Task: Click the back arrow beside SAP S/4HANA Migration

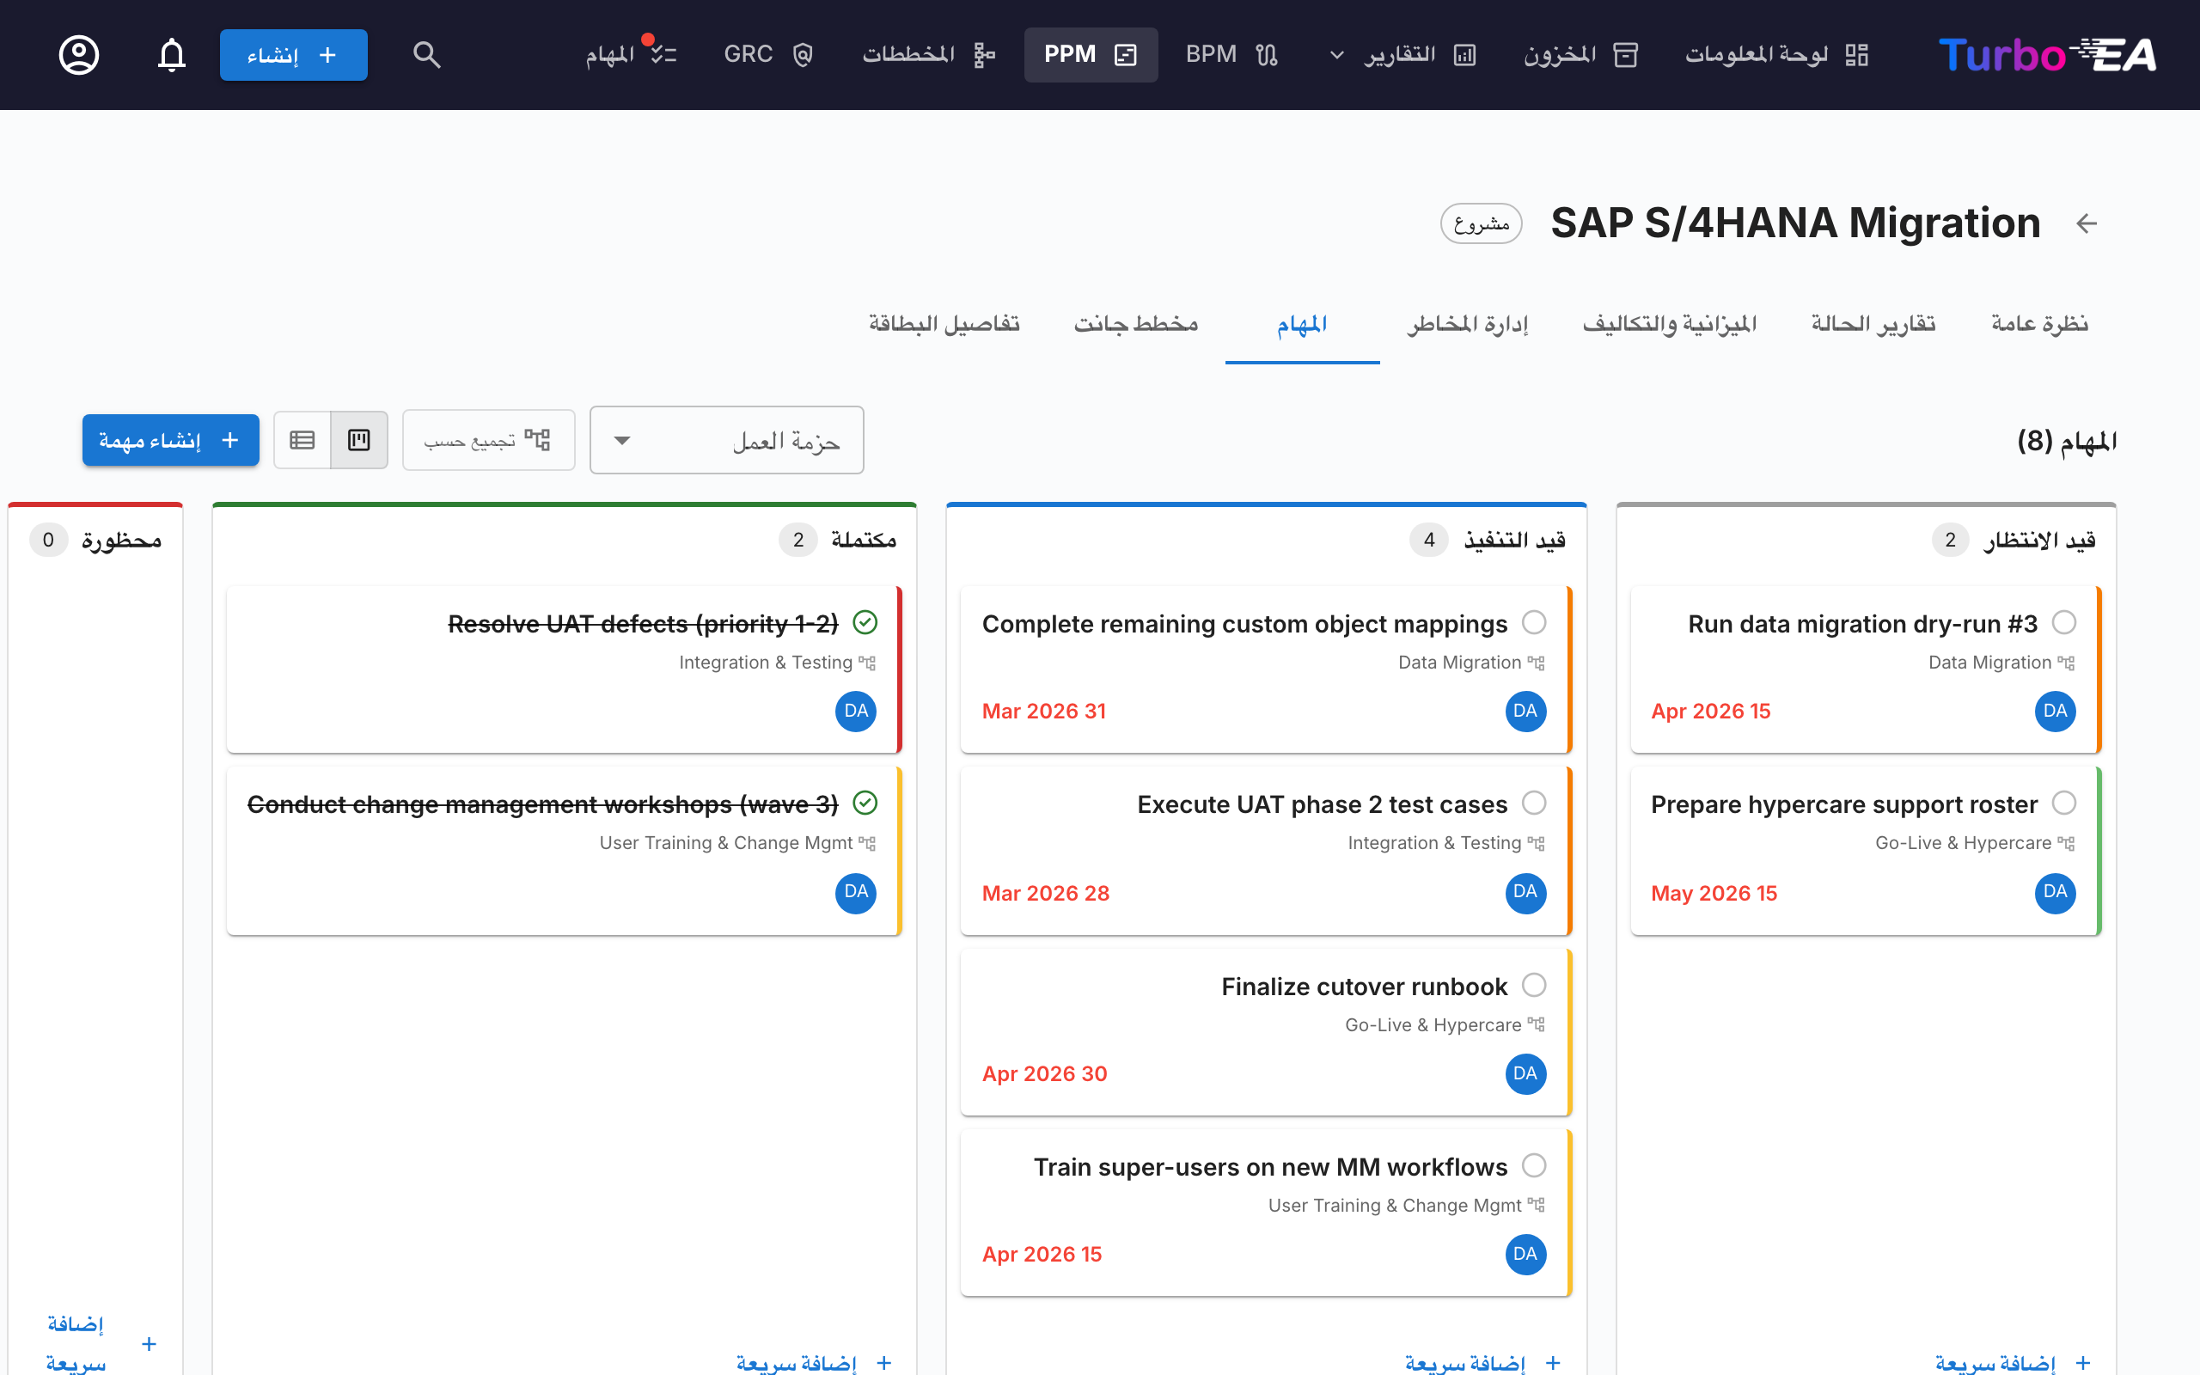Action: click(2087, 223)
